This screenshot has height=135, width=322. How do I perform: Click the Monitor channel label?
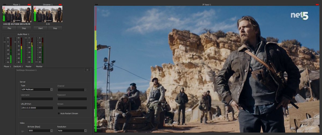click(x=39, y=66)
